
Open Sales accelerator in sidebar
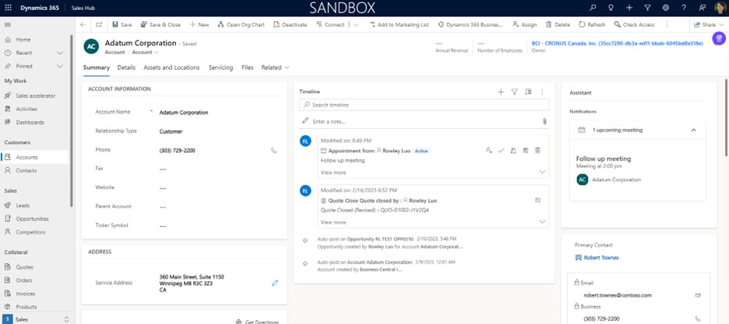[37, 96]
